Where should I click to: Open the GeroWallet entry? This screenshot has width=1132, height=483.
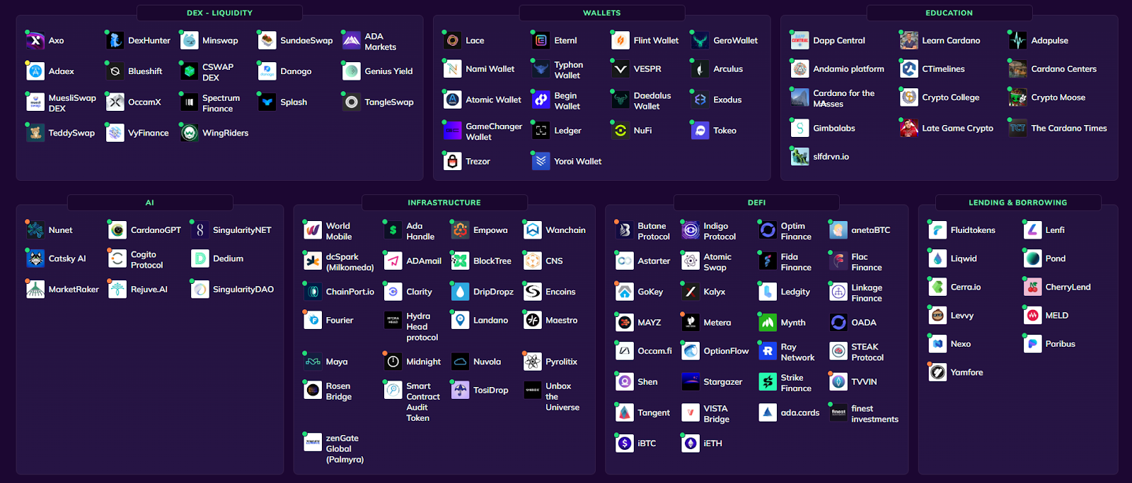735,41
